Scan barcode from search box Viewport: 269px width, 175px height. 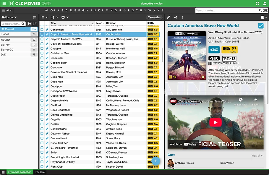265,10
